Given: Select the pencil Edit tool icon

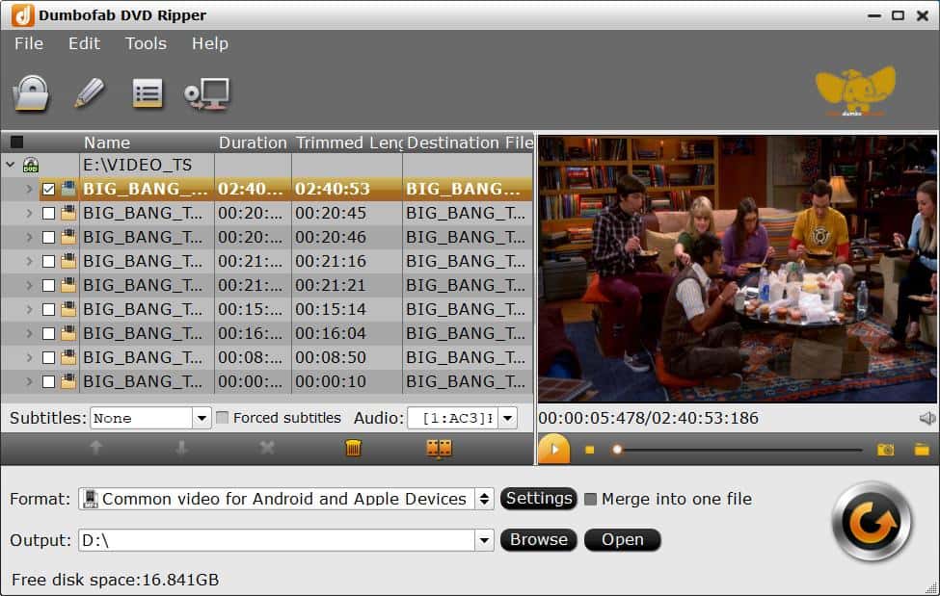Looking at the screenshot, I should coord(90,91).
